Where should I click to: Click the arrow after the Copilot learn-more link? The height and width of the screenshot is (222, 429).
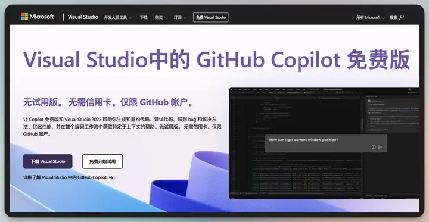111,177
